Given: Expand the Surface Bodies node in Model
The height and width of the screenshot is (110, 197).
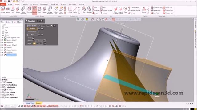Looking at the screenshot, I should [1, 85].
